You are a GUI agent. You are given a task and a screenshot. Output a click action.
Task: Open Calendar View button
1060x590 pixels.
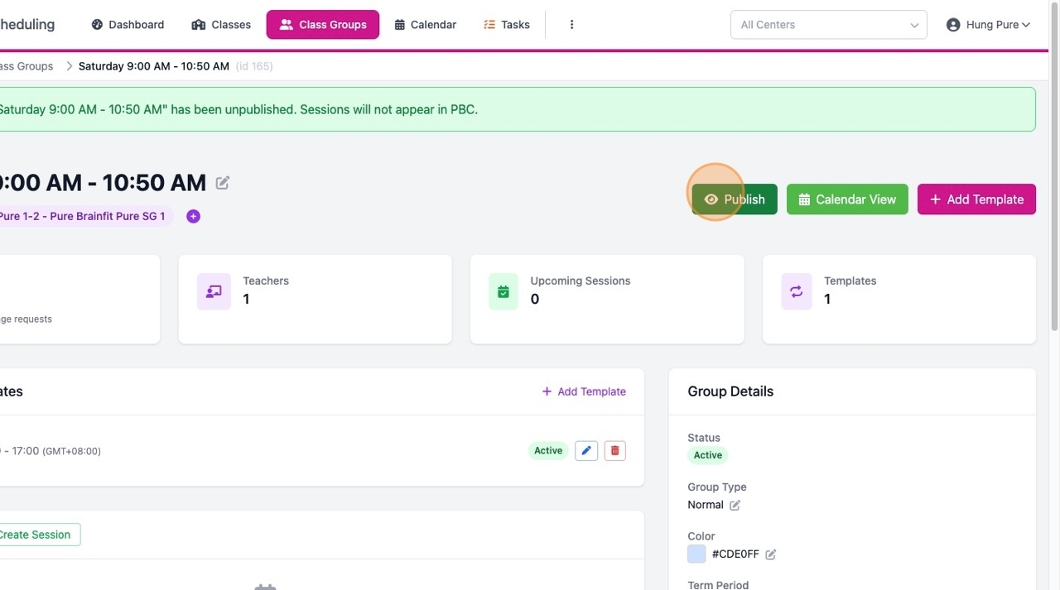pos(847,199)
